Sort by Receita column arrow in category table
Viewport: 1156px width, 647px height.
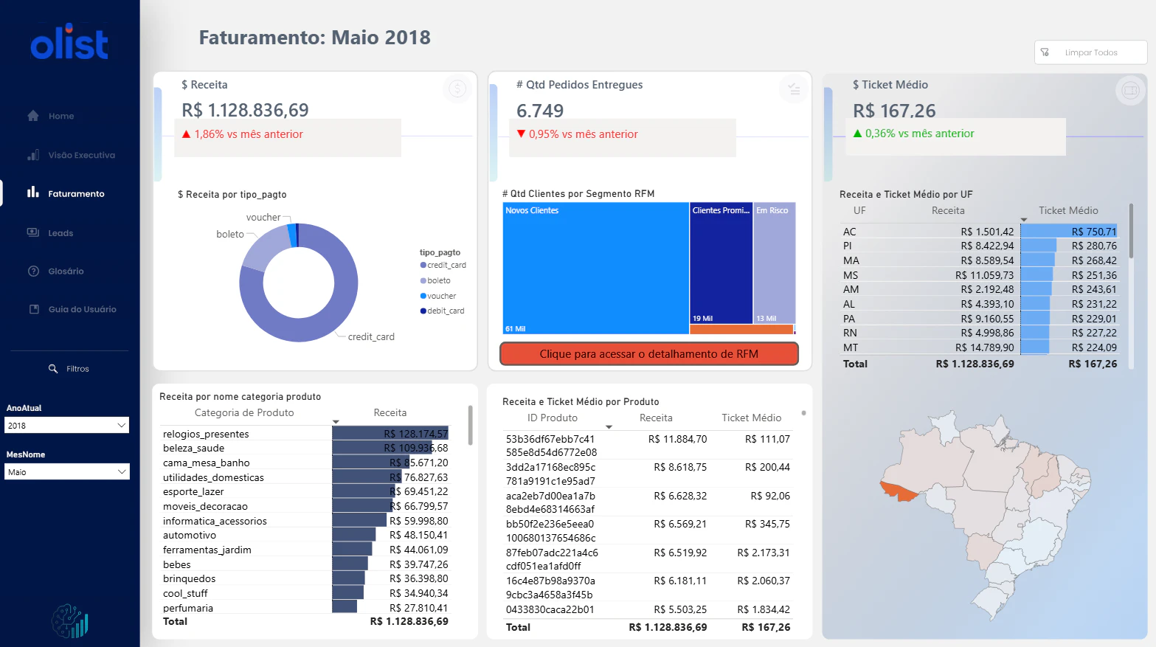tap(336, 422)
